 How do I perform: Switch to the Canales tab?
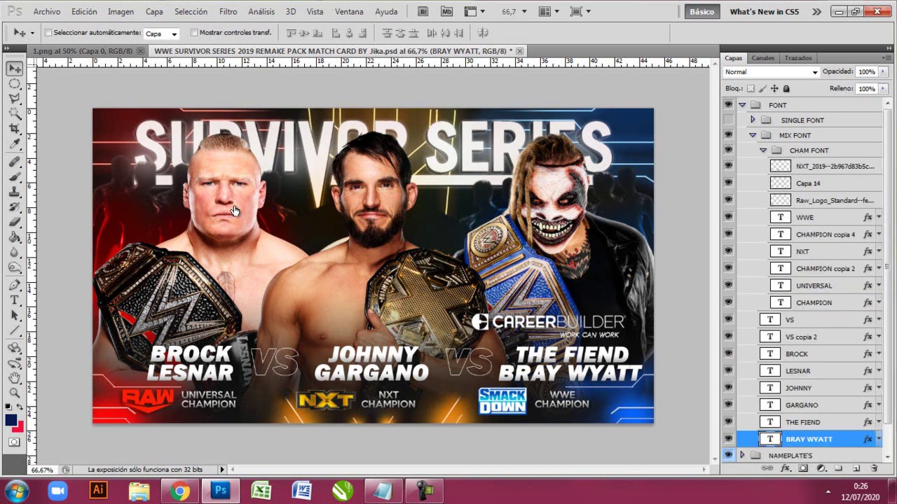click(x=763, y=58)
